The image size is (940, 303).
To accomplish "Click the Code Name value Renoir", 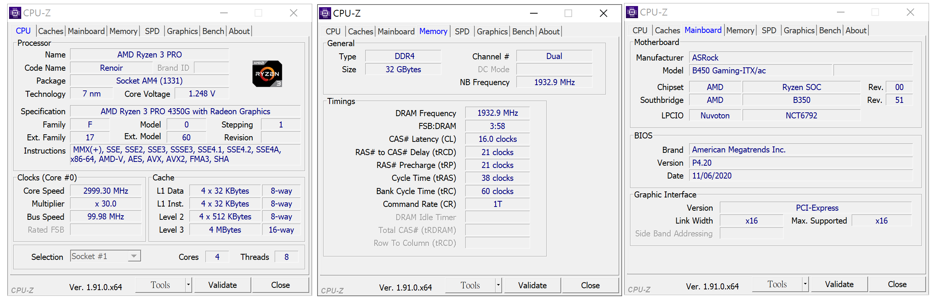I will tap(111, 68).
